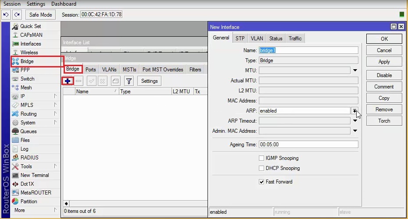Enable the DHCP Snooping checkbox
Screen dimensions: 408x219
click(x=261, y=168)
